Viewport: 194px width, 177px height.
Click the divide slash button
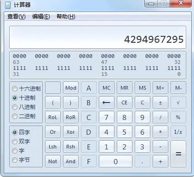(x=160, y=117)
